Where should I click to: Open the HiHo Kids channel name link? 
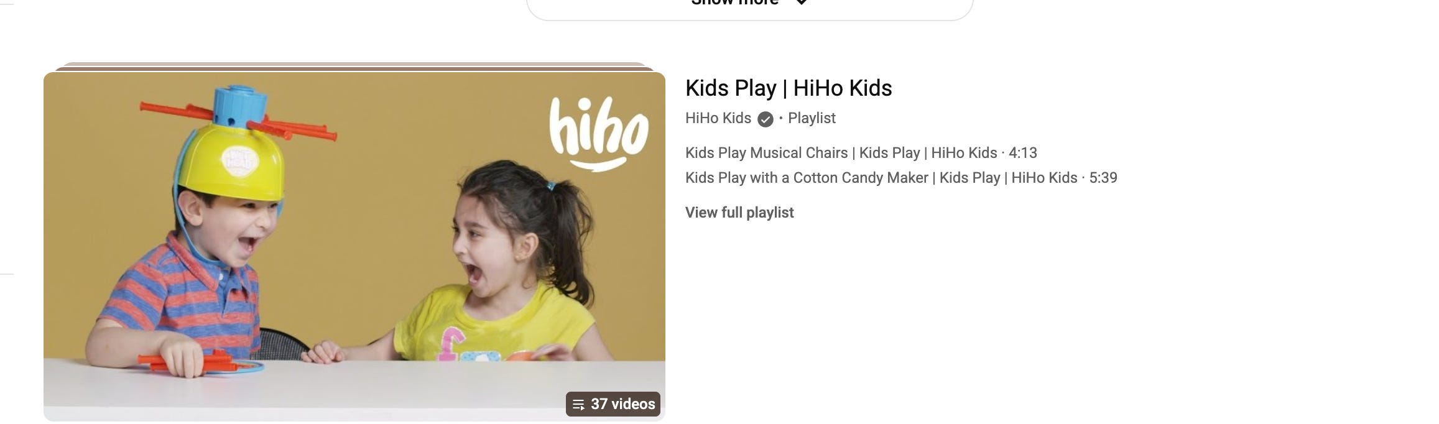pyautogui.click(x=718, y=118)
